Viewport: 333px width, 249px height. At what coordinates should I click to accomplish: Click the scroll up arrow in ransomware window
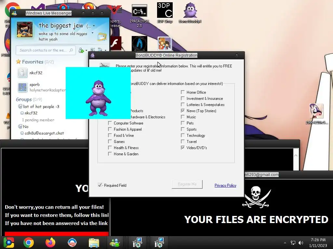tap(296, 155)
